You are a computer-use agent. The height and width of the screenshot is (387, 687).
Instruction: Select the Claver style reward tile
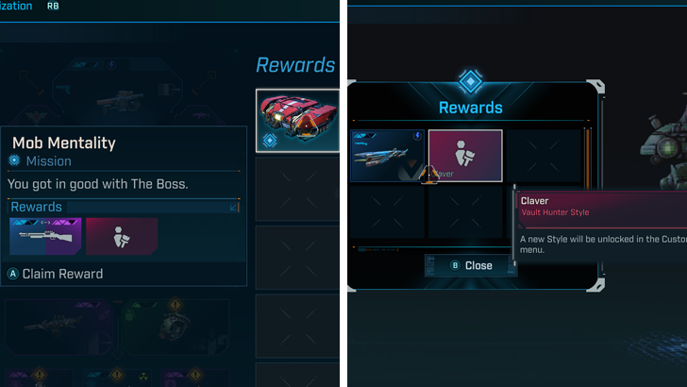(x=465, y=156)
